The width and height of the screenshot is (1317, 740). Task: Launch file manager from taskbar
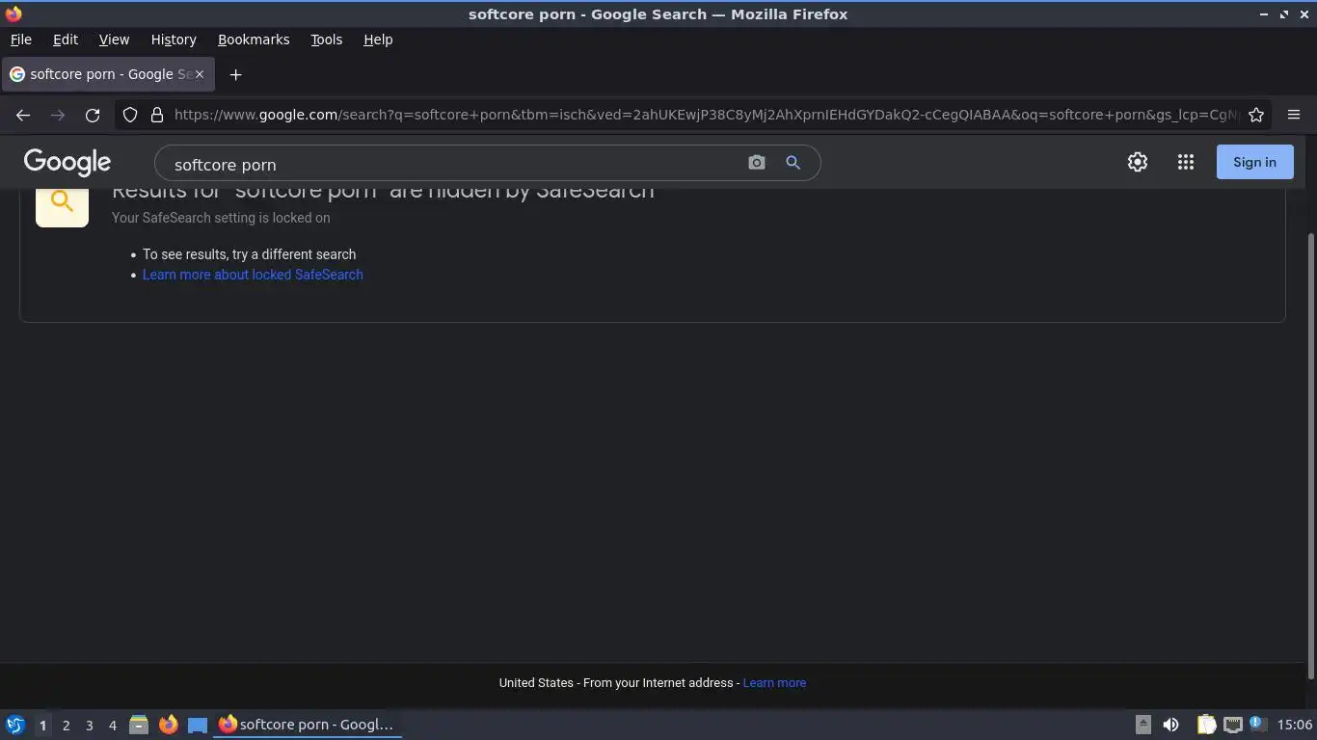pos(139,725)
